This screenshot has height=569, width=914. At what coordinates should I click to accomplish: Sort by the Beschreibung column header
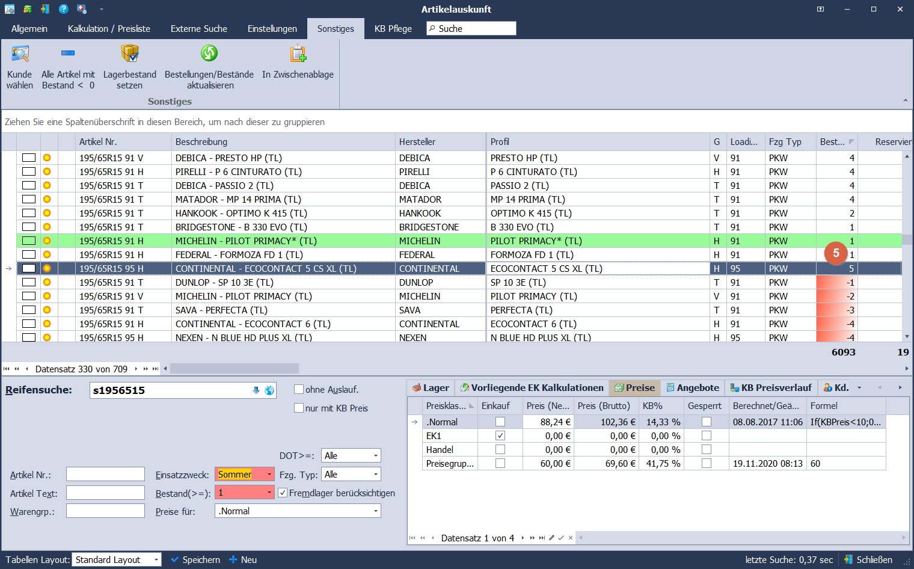(283, 142)
